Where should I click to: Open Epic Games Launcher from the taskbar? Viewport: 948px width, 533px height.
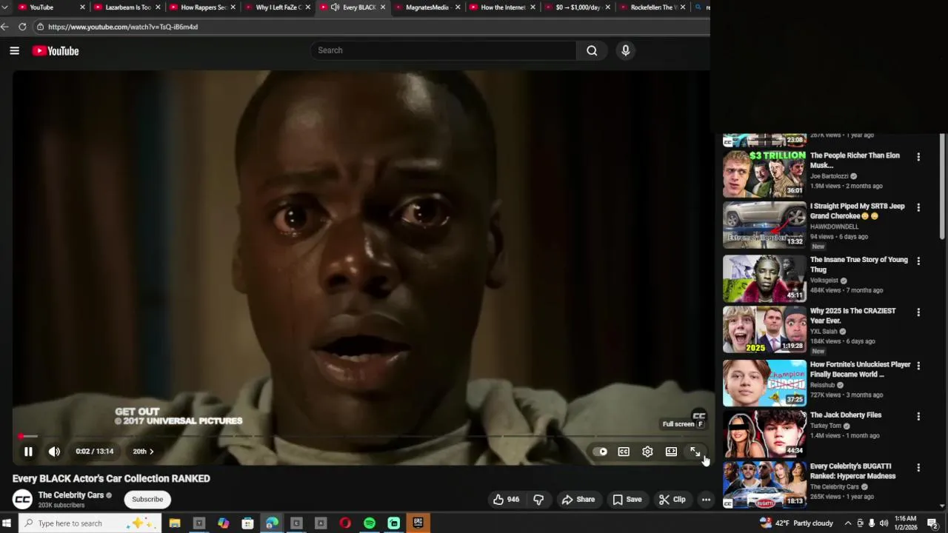coord(418,523)
